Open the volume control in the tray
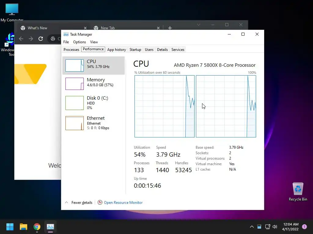The image size is (313, 234). [275, 227]
